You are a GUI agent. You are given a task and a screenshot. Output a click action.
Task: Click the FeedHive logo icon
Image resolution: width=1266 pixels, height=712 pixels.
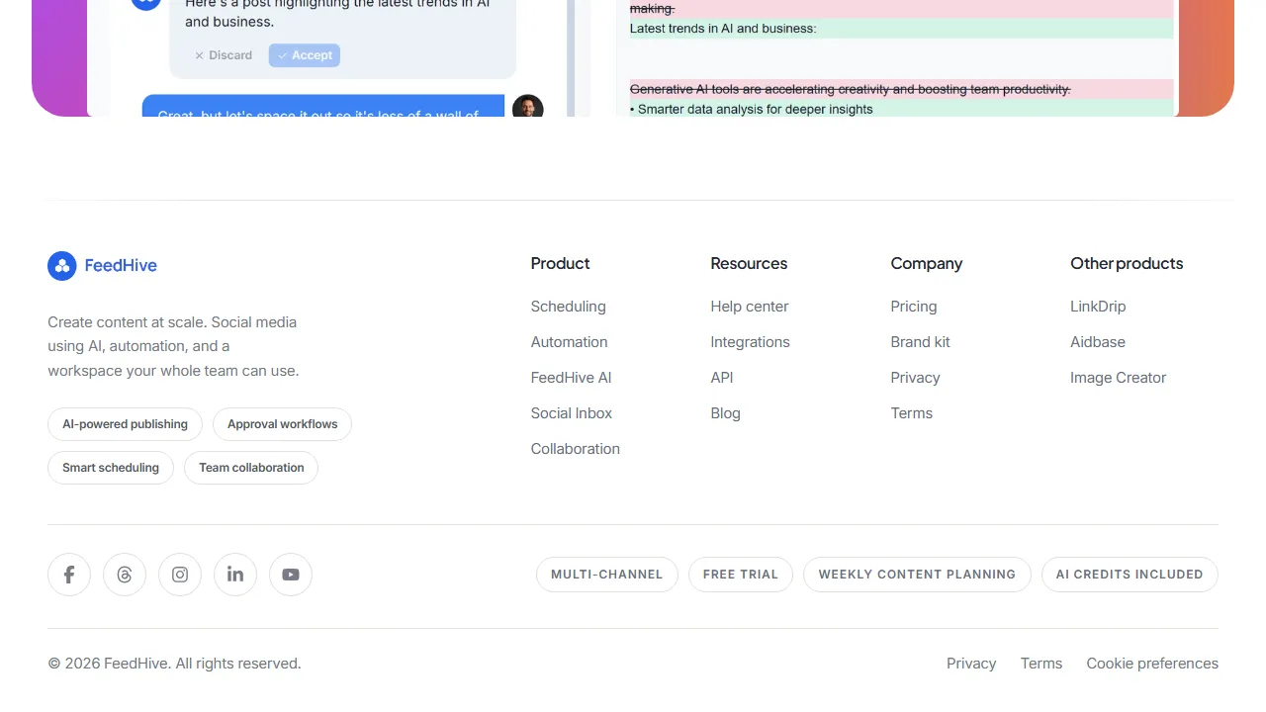[62, 265]
